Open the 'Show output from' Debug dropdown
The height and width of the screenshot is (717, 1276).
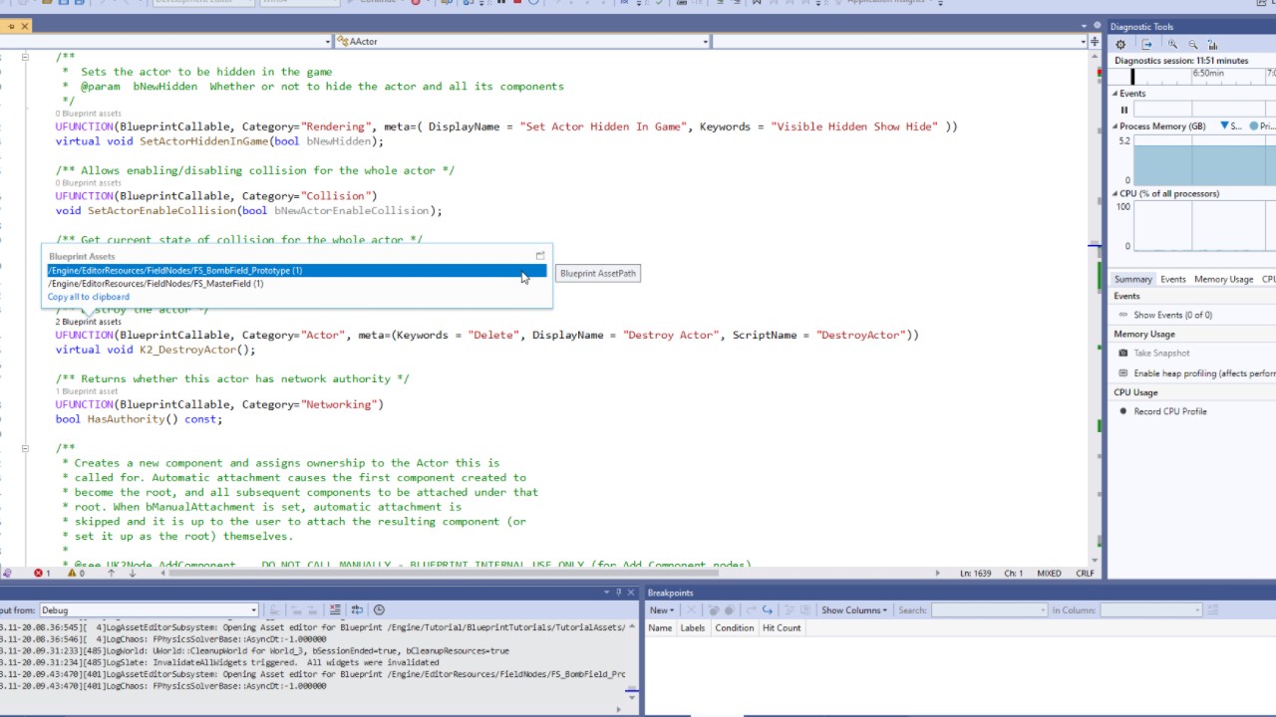[x=253, y=610]
